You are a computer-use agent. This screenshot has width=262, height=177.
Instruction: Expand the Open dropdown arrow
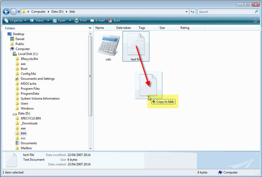tap(70, 20)
